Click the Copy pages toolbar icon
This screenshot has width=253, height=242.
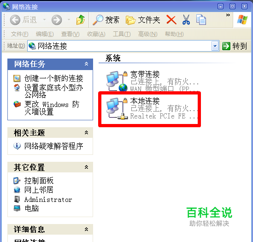click(201, 20)
